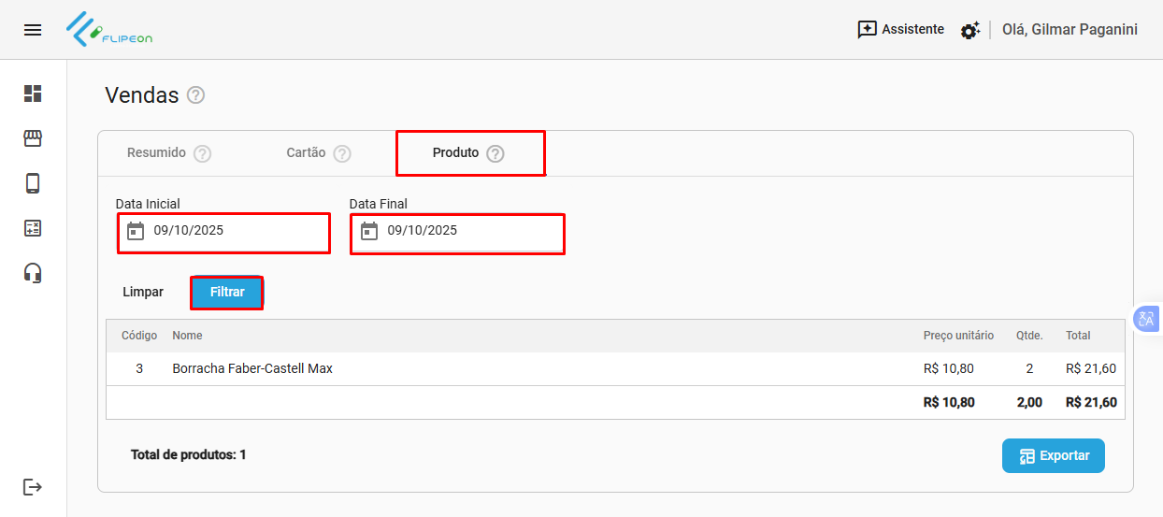
Task: Open the Assistente chat assistant
Action: click(900, 30)
